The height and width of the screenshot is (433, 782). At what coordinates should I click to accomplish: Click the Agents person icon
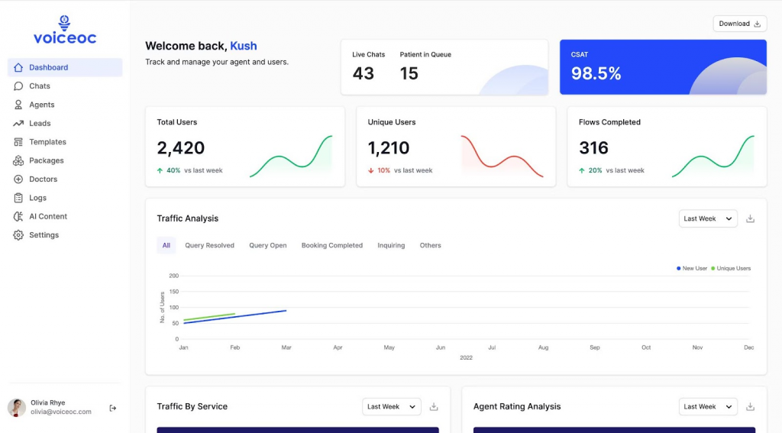(x=18, y=105)
